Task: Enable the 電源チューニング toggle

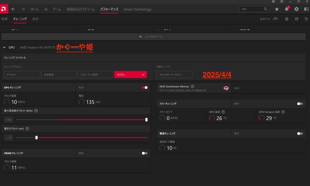Action: tap(300, 133)
